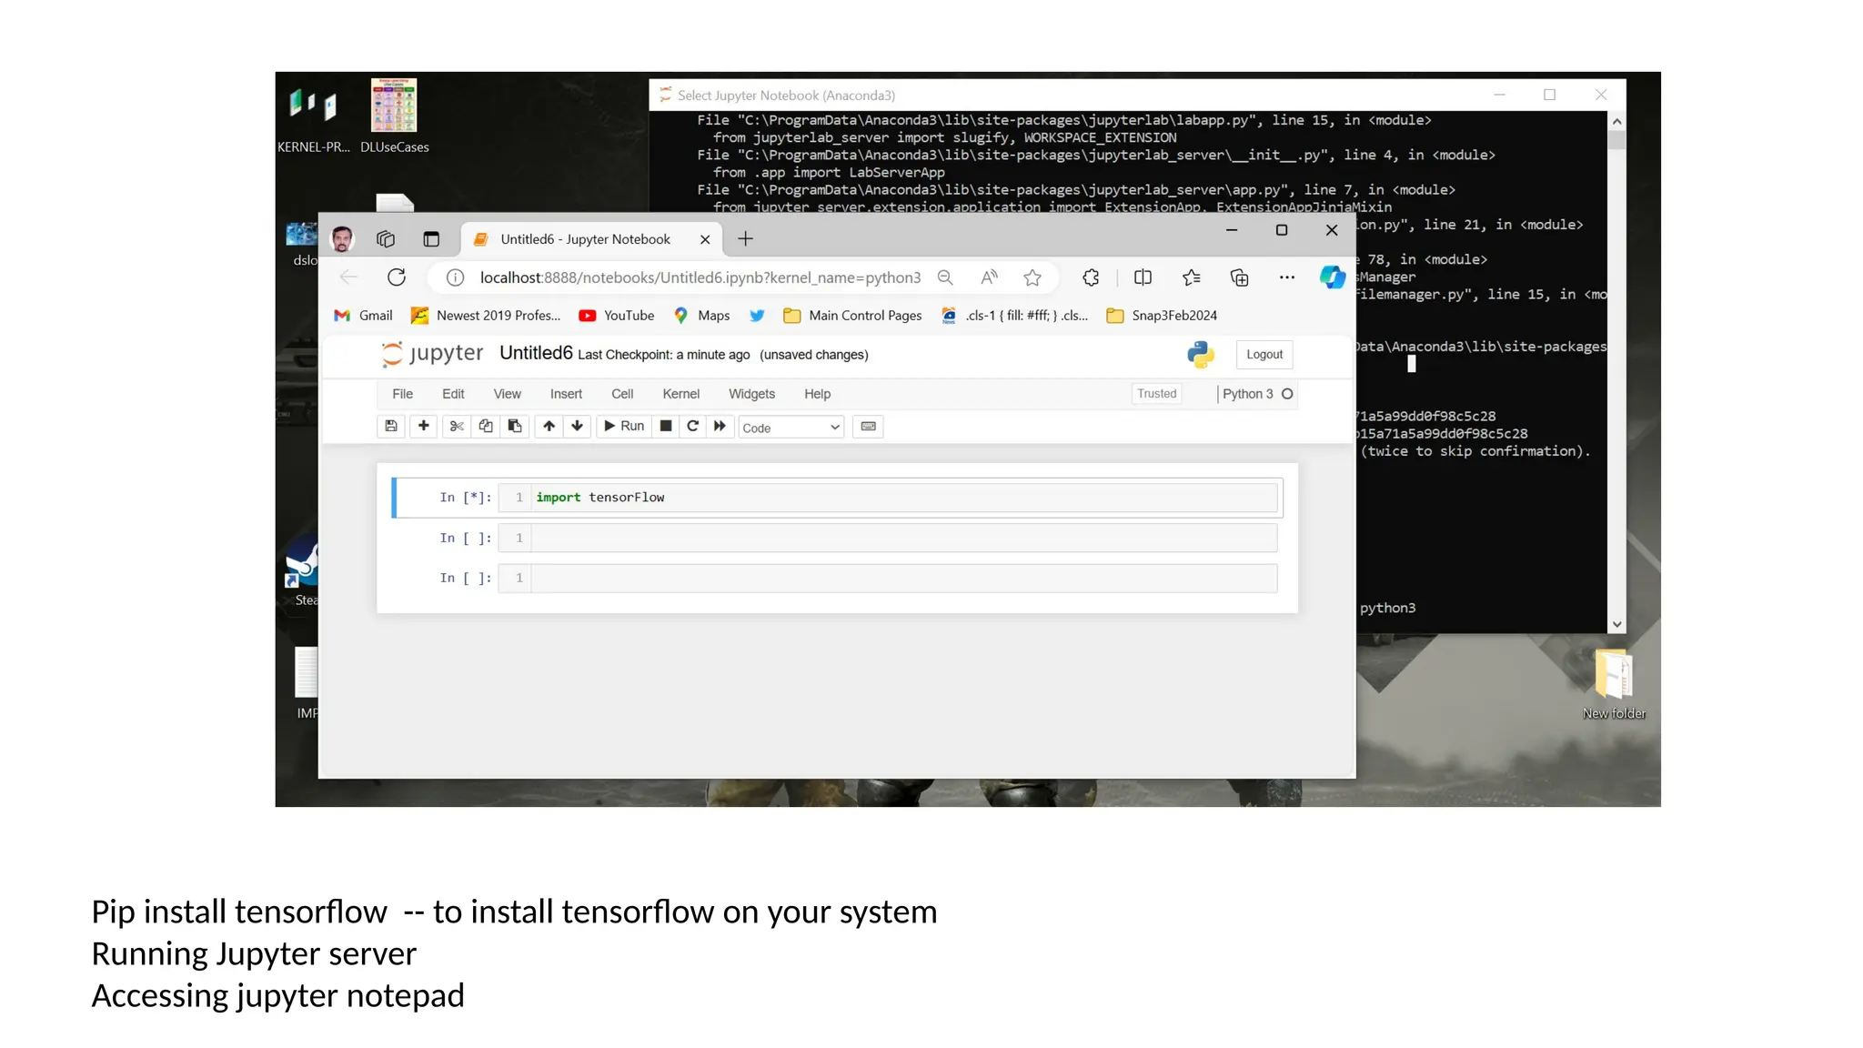Save the notebook with the floppy icon
This screenshot has width=1863, height=1048.
pyautogui.click(x=391, y=426)
